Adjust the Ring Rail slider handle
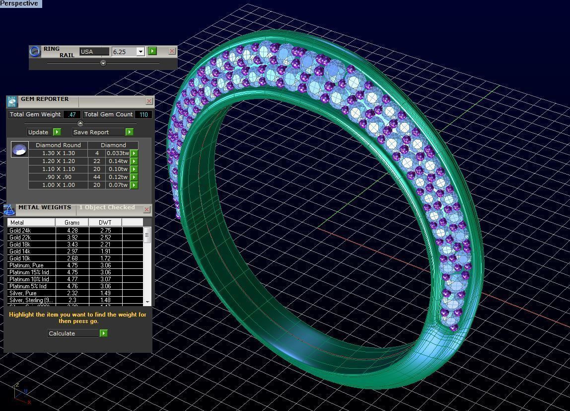 coord(103,63)
